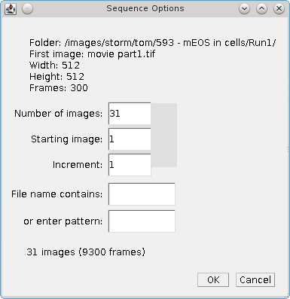
Task: Click the 'or enter pattern:' label
Action: click(63, 221)
